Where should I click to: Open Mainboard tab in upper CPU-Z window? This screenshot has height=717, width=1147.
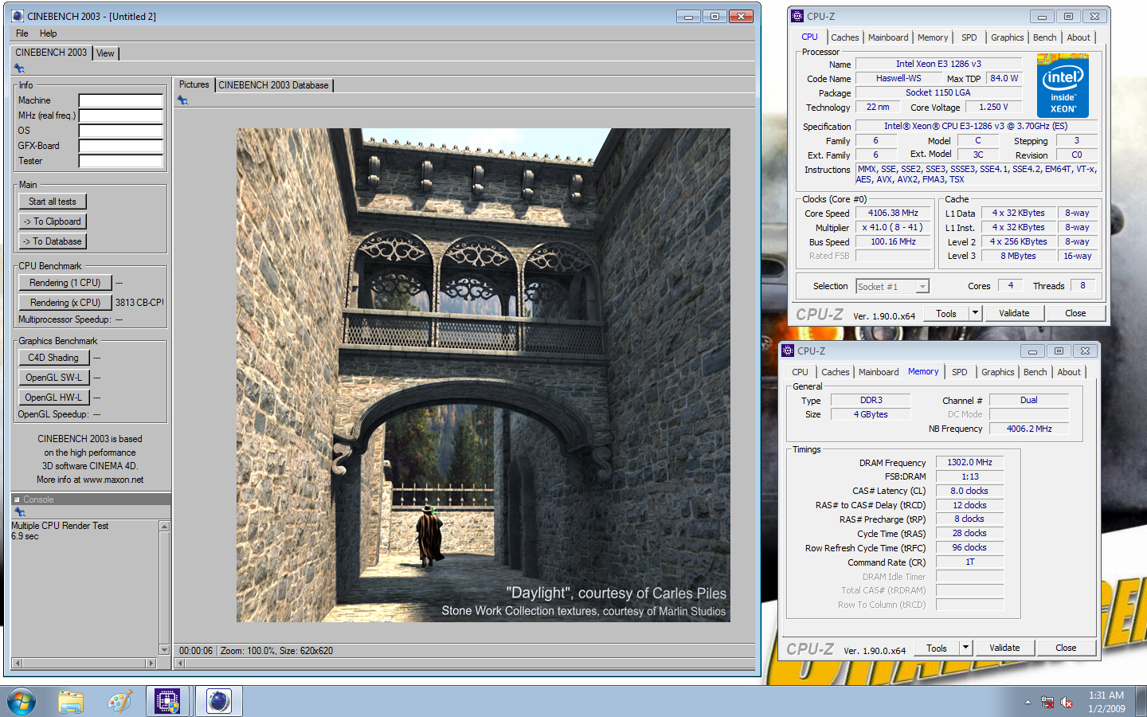tap(888, 37)
